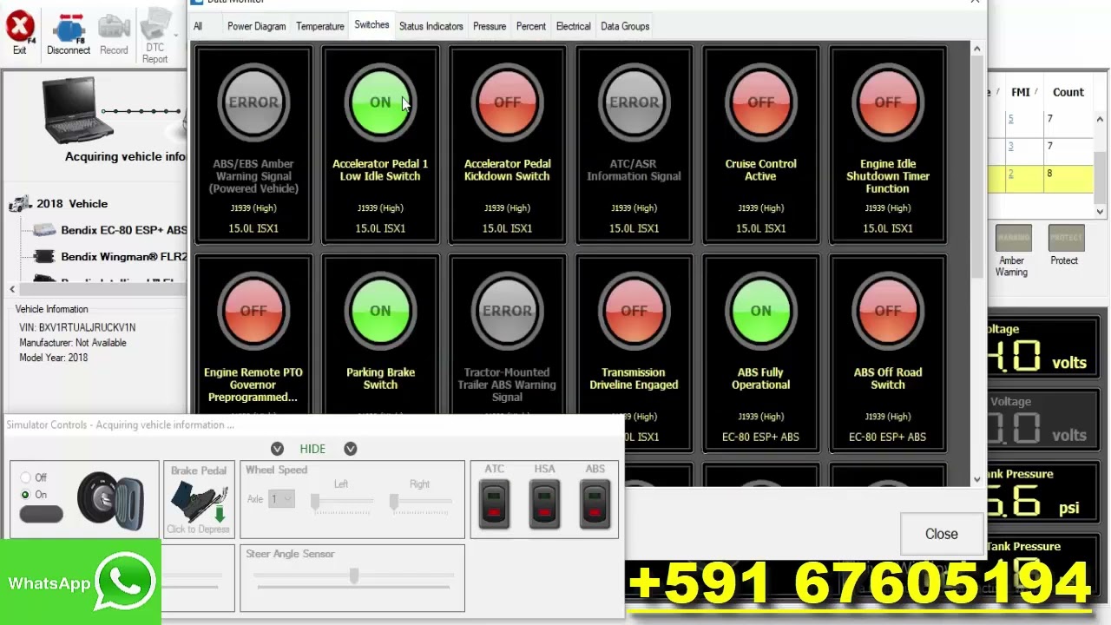The image size is (1111, 625).
Task: Click the Steer Angle Sensor slider
Action: (353, 576)
